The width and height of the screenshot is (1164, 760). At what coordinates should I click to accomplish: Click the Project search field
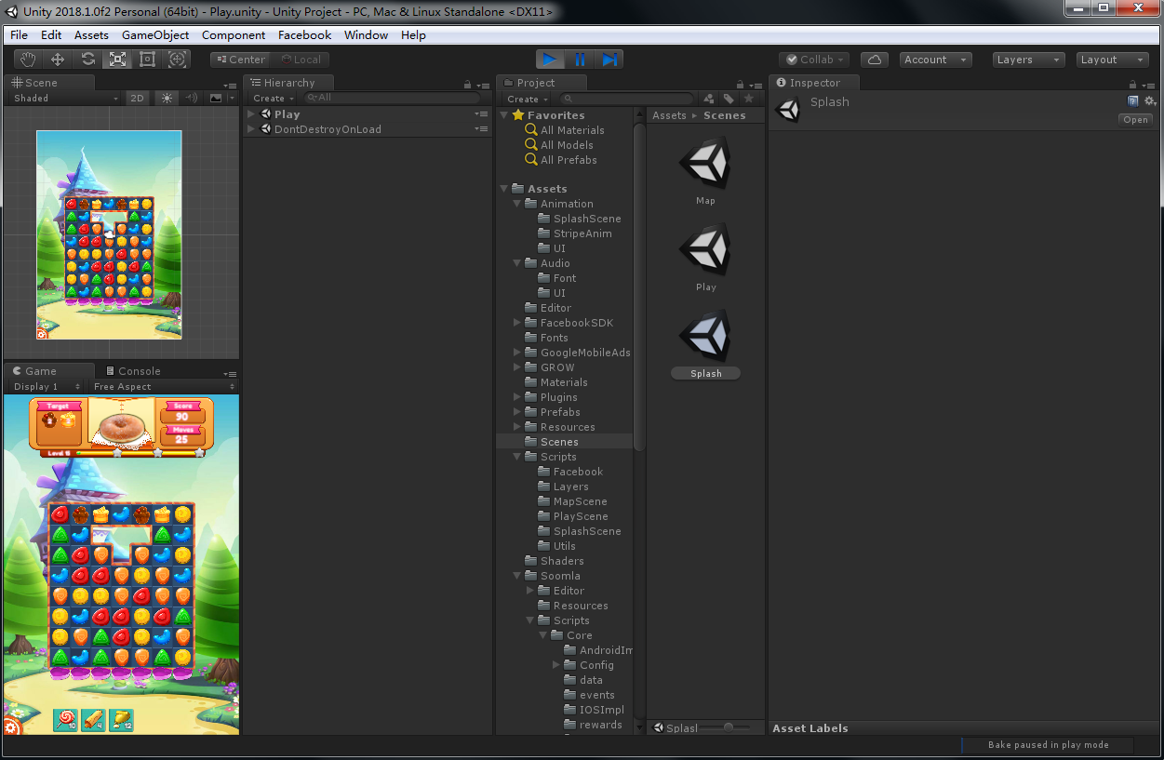pos(627,99)
